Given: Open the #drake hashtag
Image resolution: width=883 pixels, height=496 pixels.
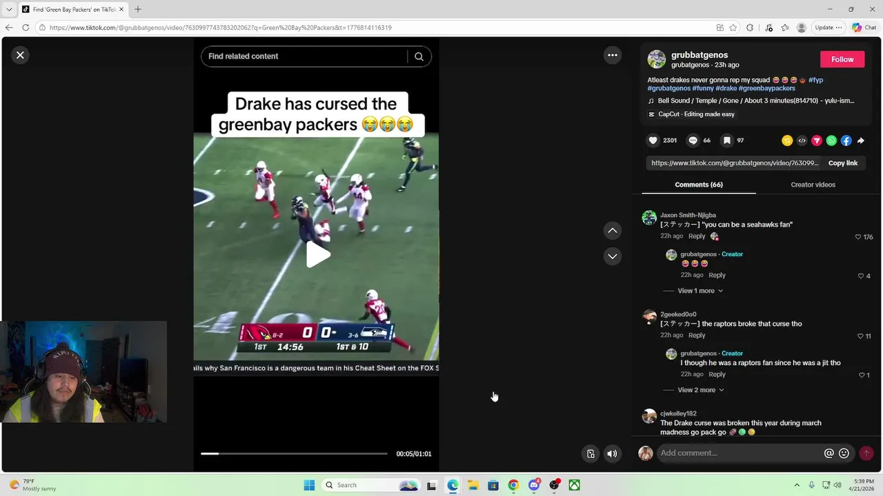Looking at the screenshot, I should click(725, 88).
